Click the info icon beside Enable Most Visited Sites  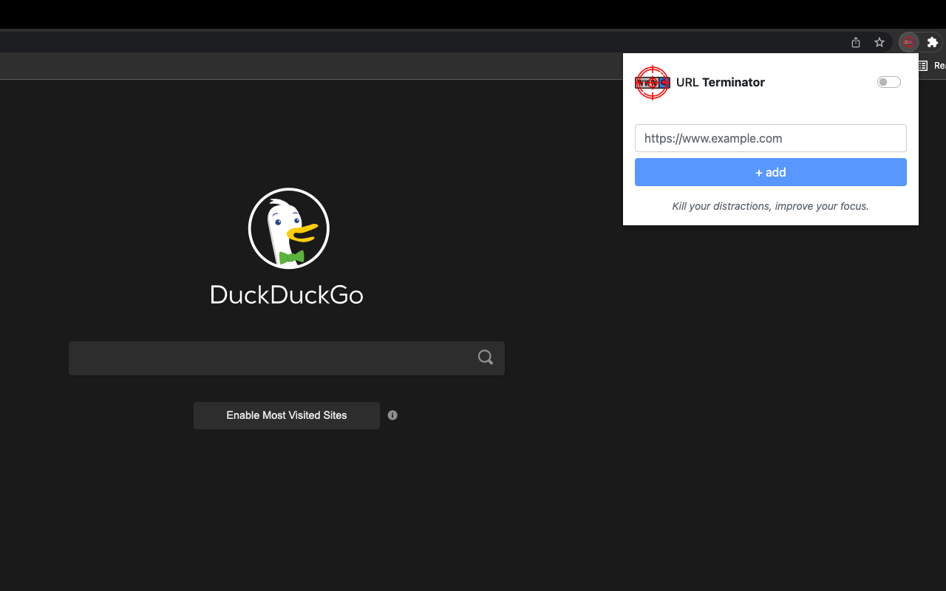[392, 415]
